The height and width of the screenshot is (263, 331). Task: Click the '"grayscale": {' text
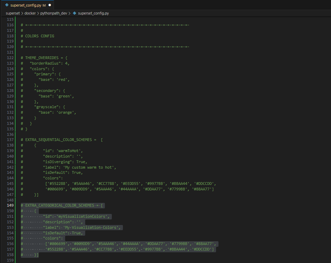point(50,107)
